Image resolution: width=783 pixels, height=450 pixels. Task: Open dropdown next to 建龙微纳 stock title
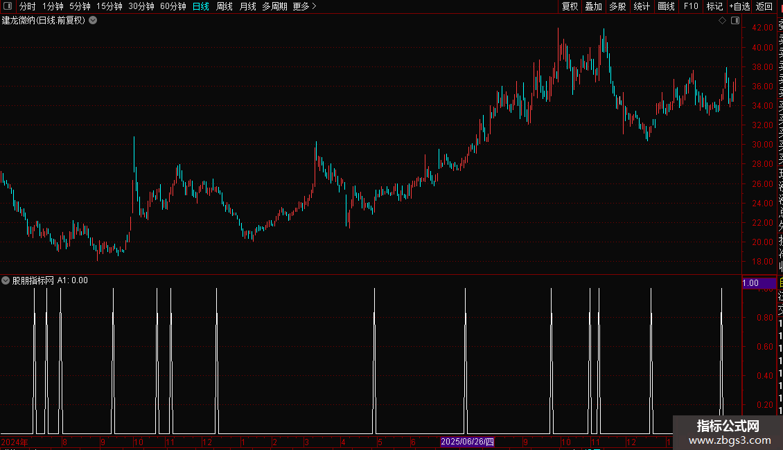tap(93, 21)
